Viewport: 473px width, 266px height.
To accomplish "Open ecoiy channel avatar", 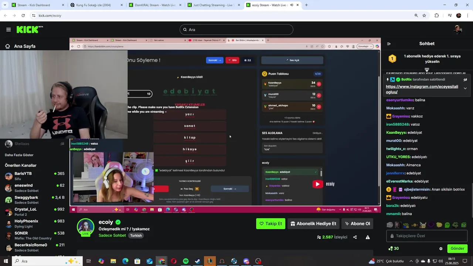I will pos(85,227).
